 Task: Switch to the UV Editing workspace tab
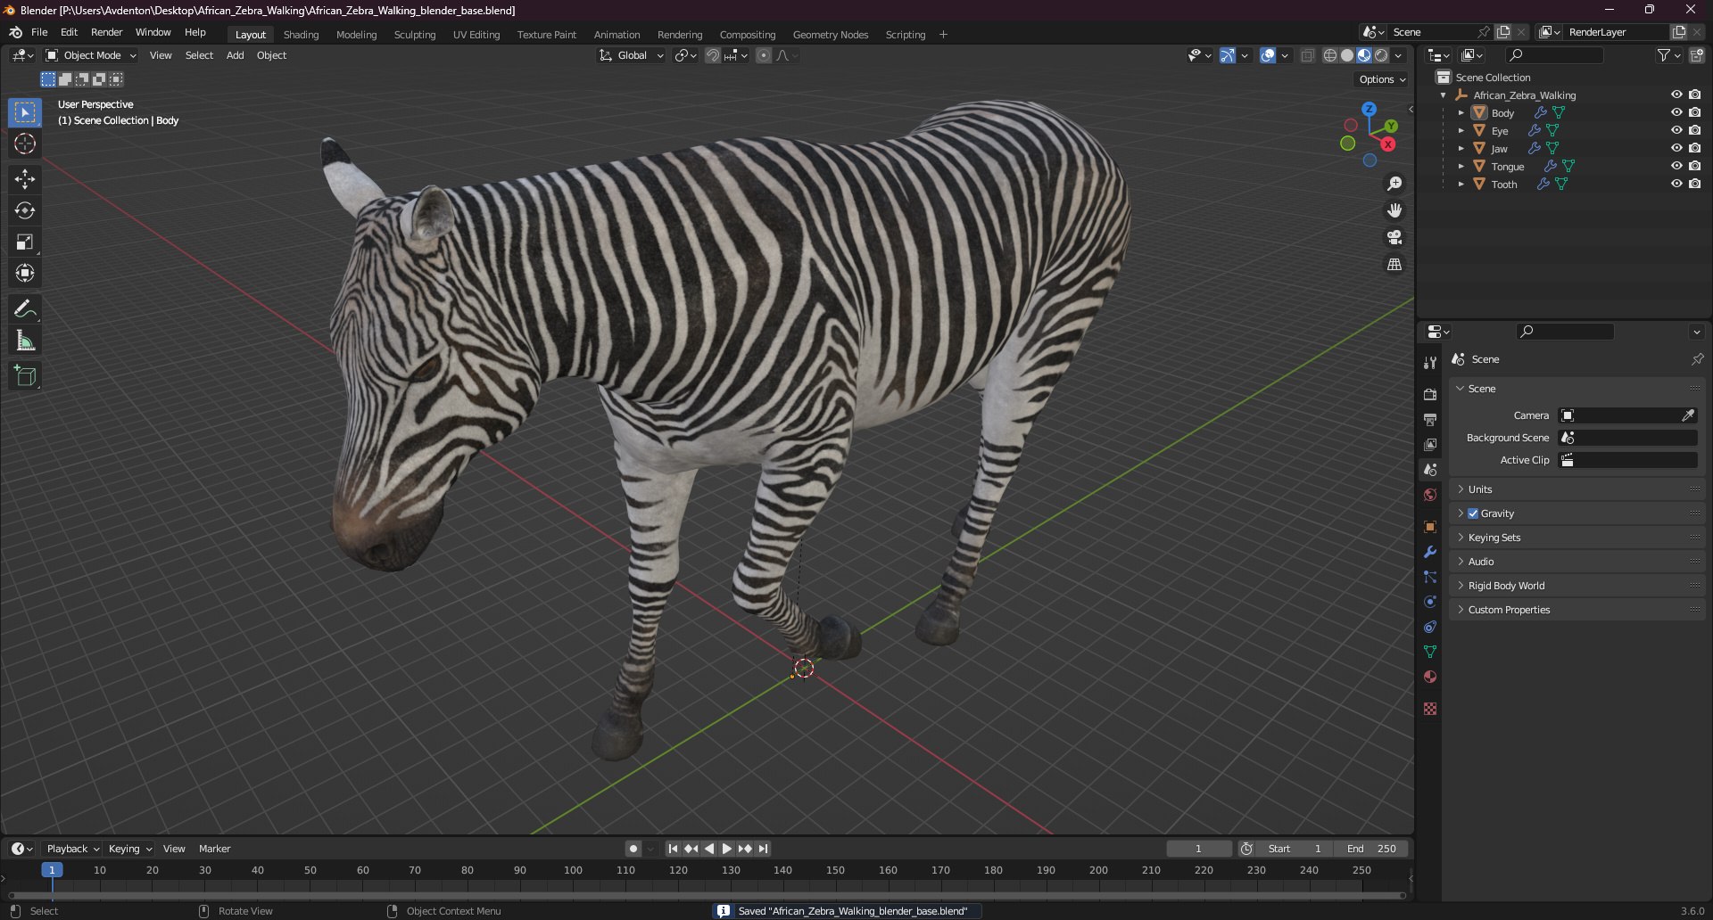point(476,35)
